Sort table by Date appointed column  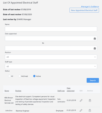click(71, 89)
